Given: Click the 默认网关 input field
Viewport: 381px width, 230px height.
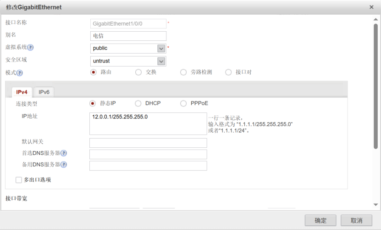Looking at the screenshot, I should click(x=148, y=143).
